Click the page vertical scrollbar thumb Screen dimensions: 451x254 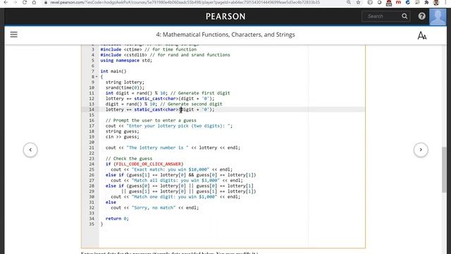point(445,169)
